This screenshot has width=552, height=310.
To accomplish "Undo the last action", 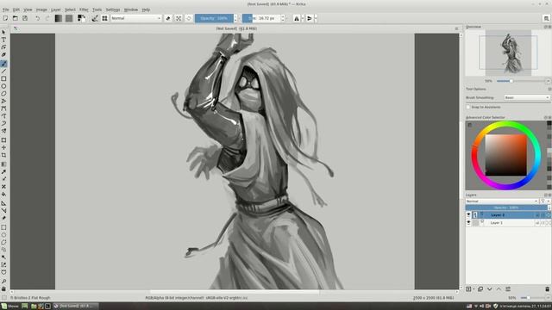I will [x=37, y=18].
